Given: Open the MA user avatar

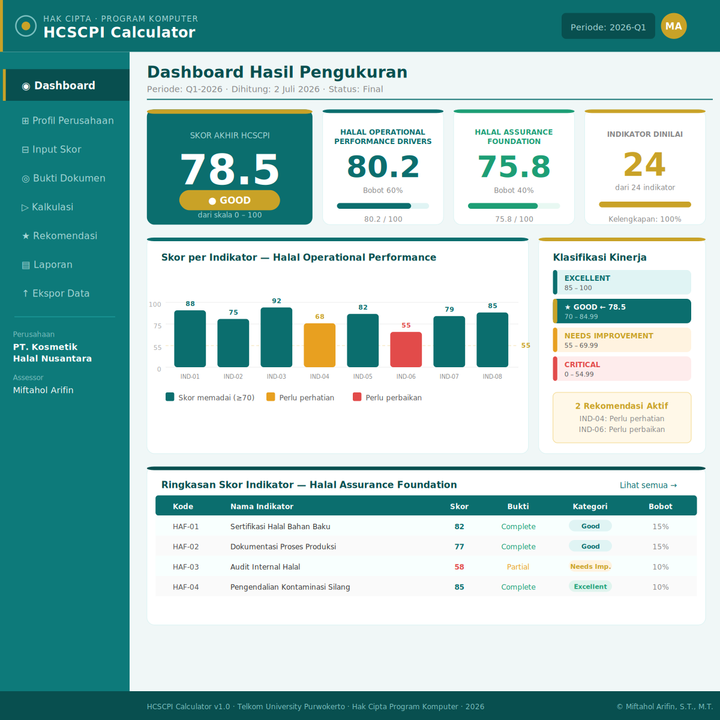Looking at the screenshot, I should [x=674, y=26].
